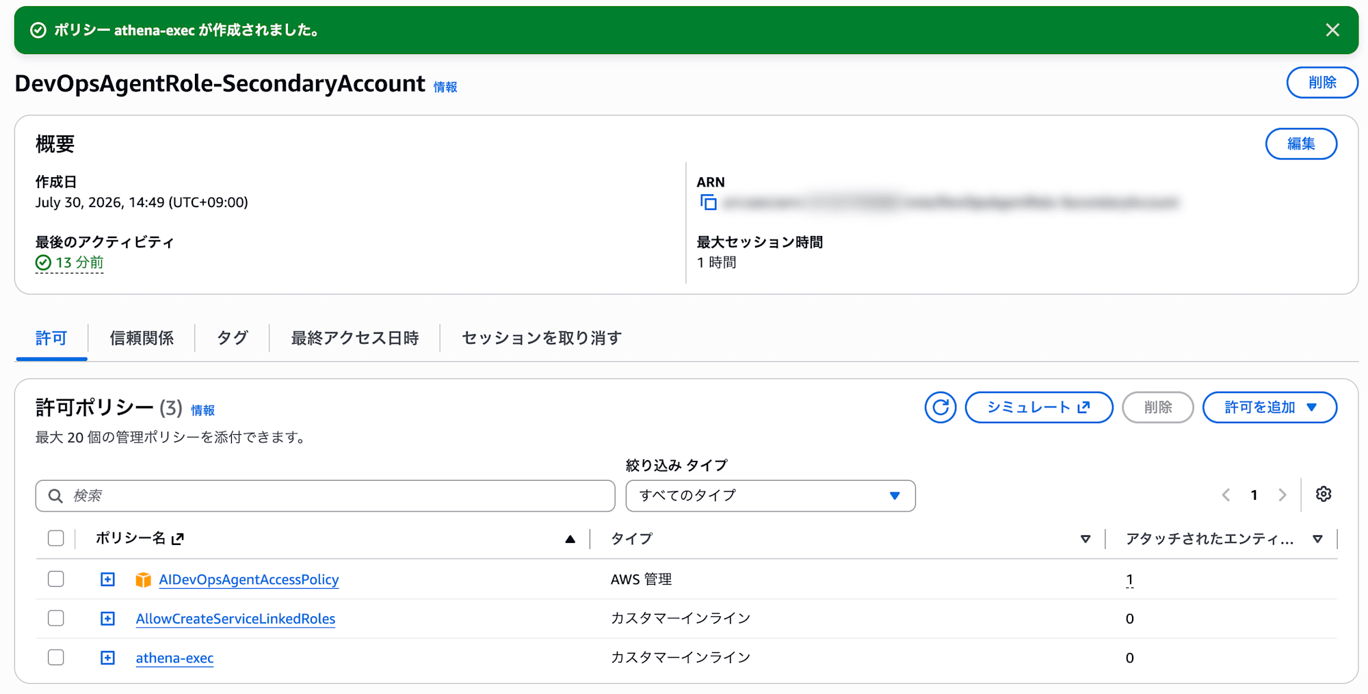Click カスタマーインライン in AllowCreateServiceLinkedRoles row

681,619
